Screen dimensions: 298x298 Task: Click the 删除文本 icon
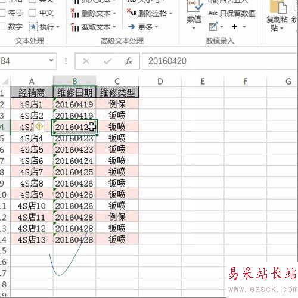coord(74,13)
